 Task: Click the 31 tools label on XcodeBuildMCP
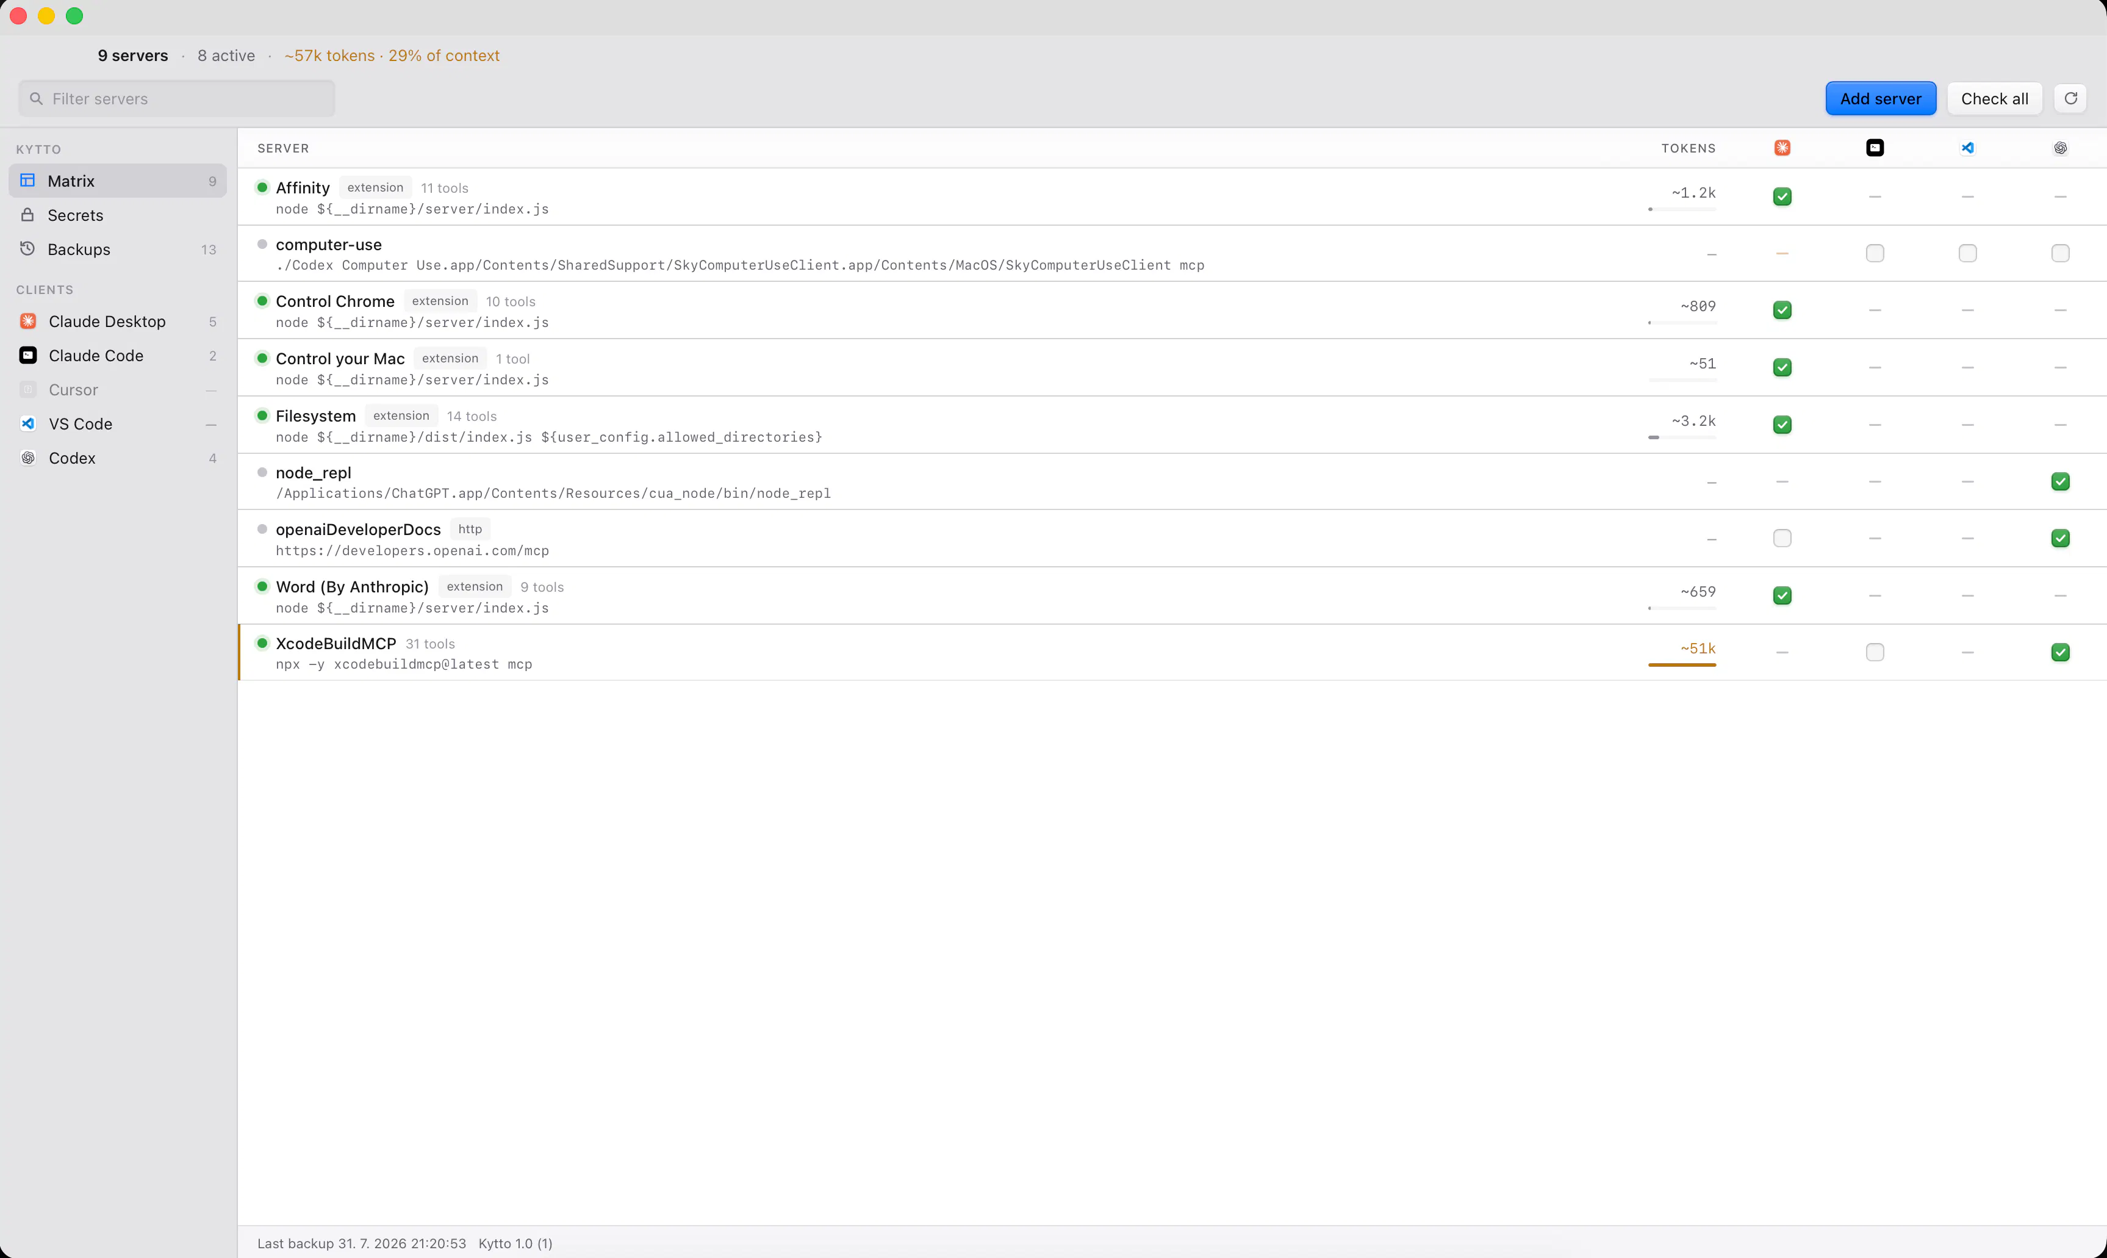(x=429, y=644)
